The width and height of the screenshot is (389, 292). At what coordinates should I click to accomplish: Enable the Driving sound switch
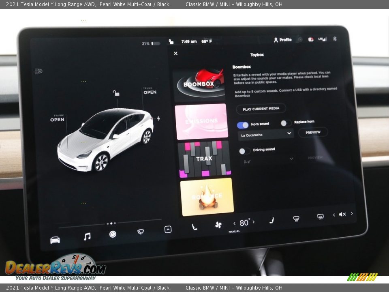pyautogui.click(x=244, y=151)
